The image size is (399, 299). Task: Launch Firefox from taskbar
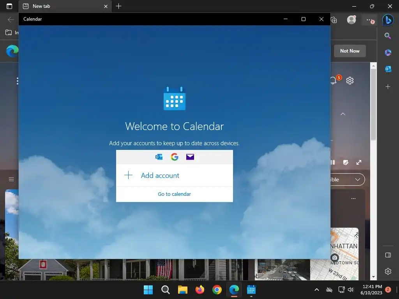[200, 290]
